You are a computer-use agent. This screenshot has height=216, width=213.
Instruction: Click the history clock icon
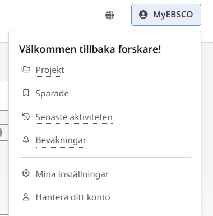(26, 117)
